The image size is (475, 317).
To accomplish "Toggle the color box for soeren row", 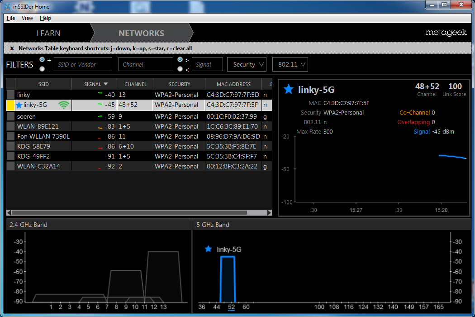I will pos(10,116).
